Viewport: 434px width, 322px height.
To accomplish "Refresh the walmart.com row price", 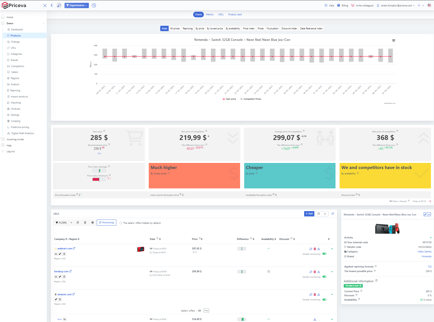I will point(311,249).
